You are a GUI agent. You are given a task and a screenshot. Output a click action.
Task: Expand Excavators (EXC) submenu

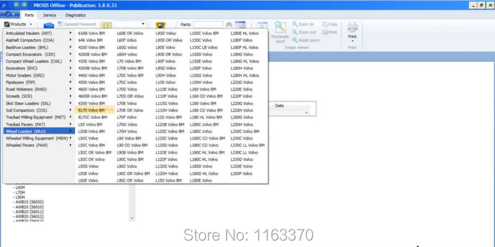[x=38, y=68]
